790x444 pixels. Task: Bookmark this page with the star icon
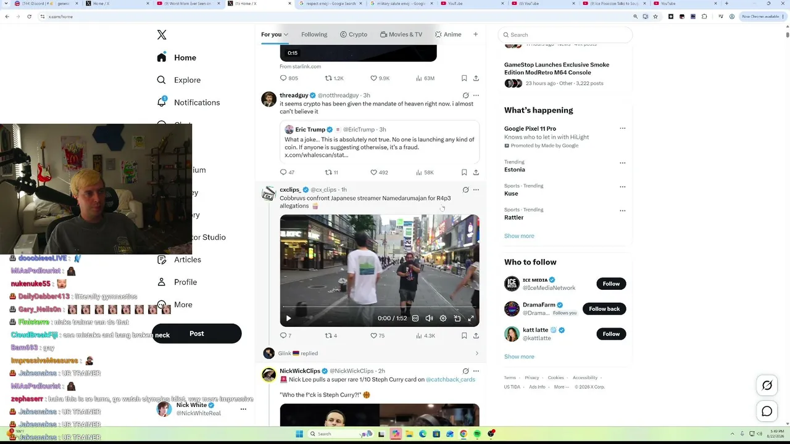pos(655,17)
